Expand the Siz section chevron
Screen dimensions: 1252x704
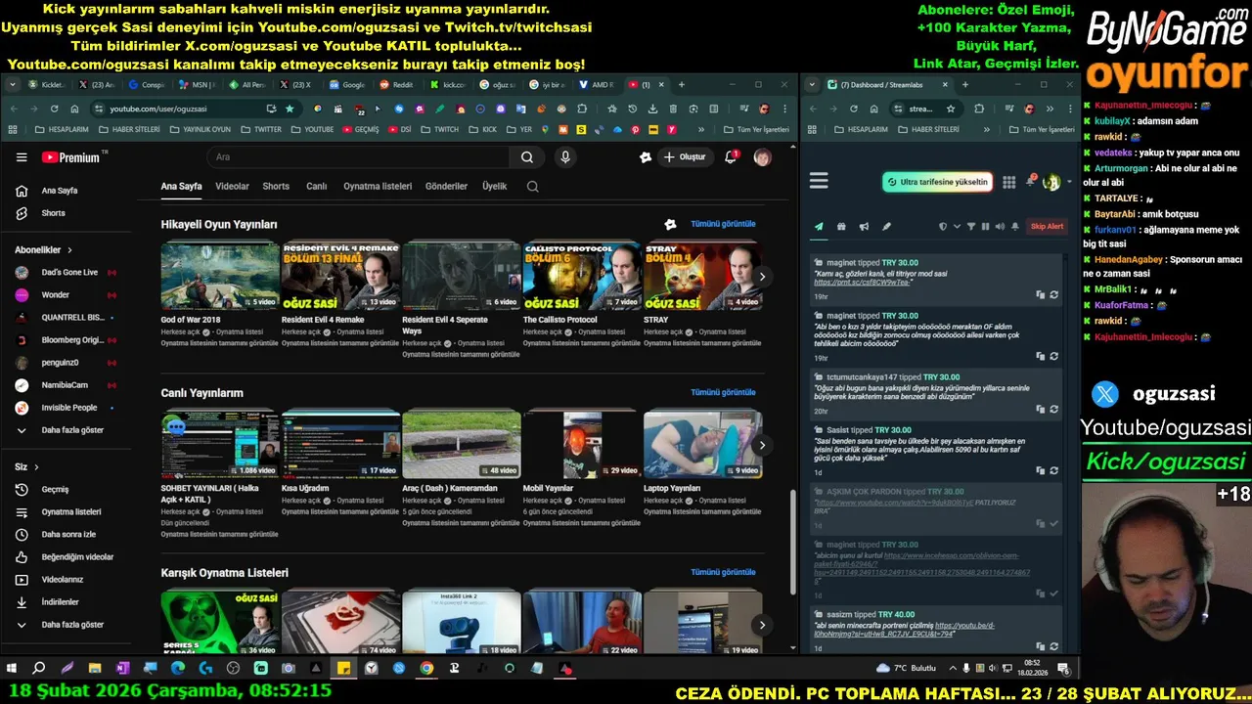tap(36, 467)
